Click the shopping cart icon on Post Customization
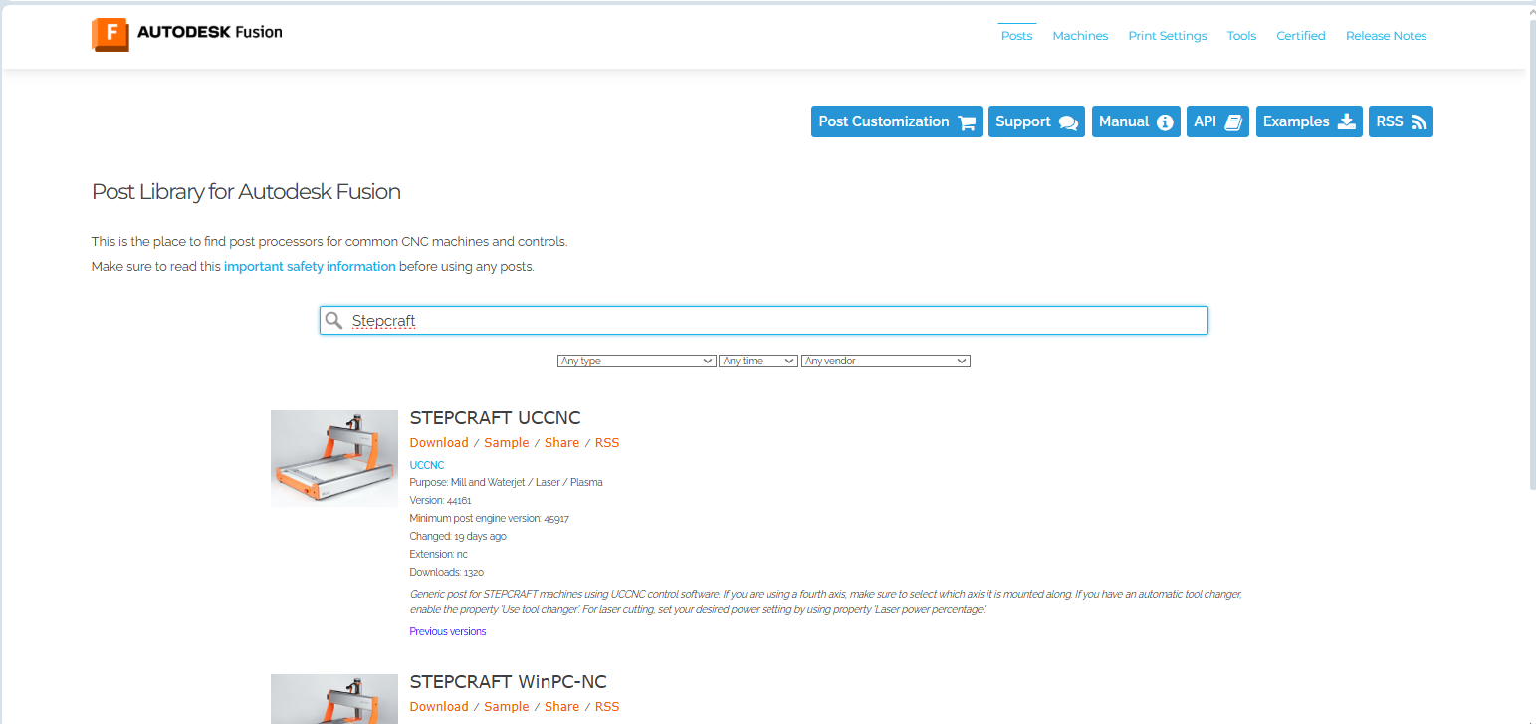 (967, 122)
